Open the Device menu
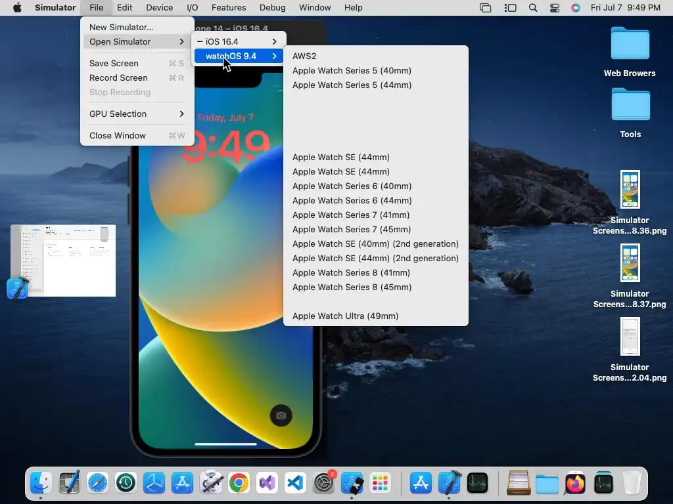The image size is (673, 504). (x=159, y=8)
